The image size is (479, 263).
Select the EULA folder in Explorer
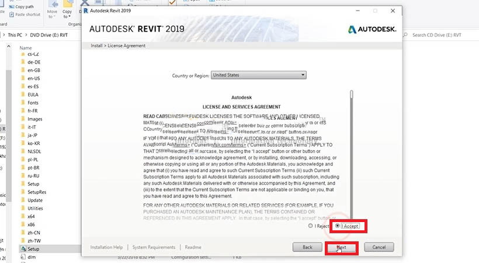33,95
